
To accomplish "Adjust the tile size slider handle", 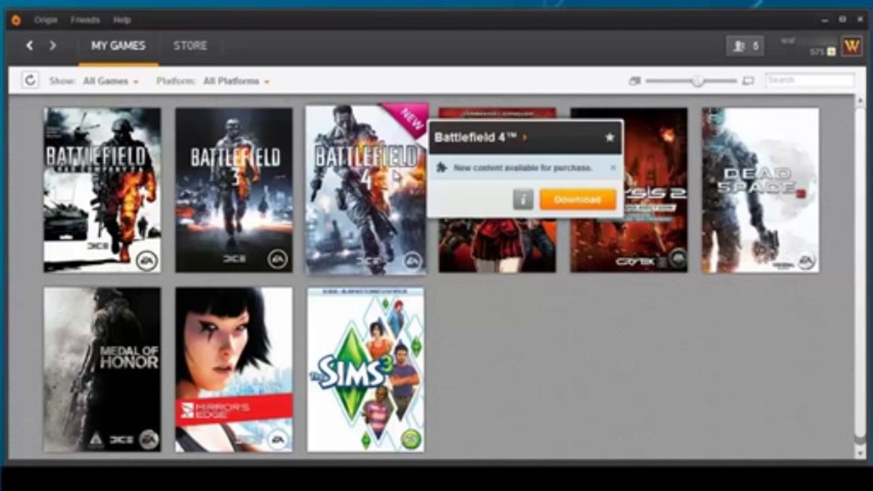I will click(697, 80).
